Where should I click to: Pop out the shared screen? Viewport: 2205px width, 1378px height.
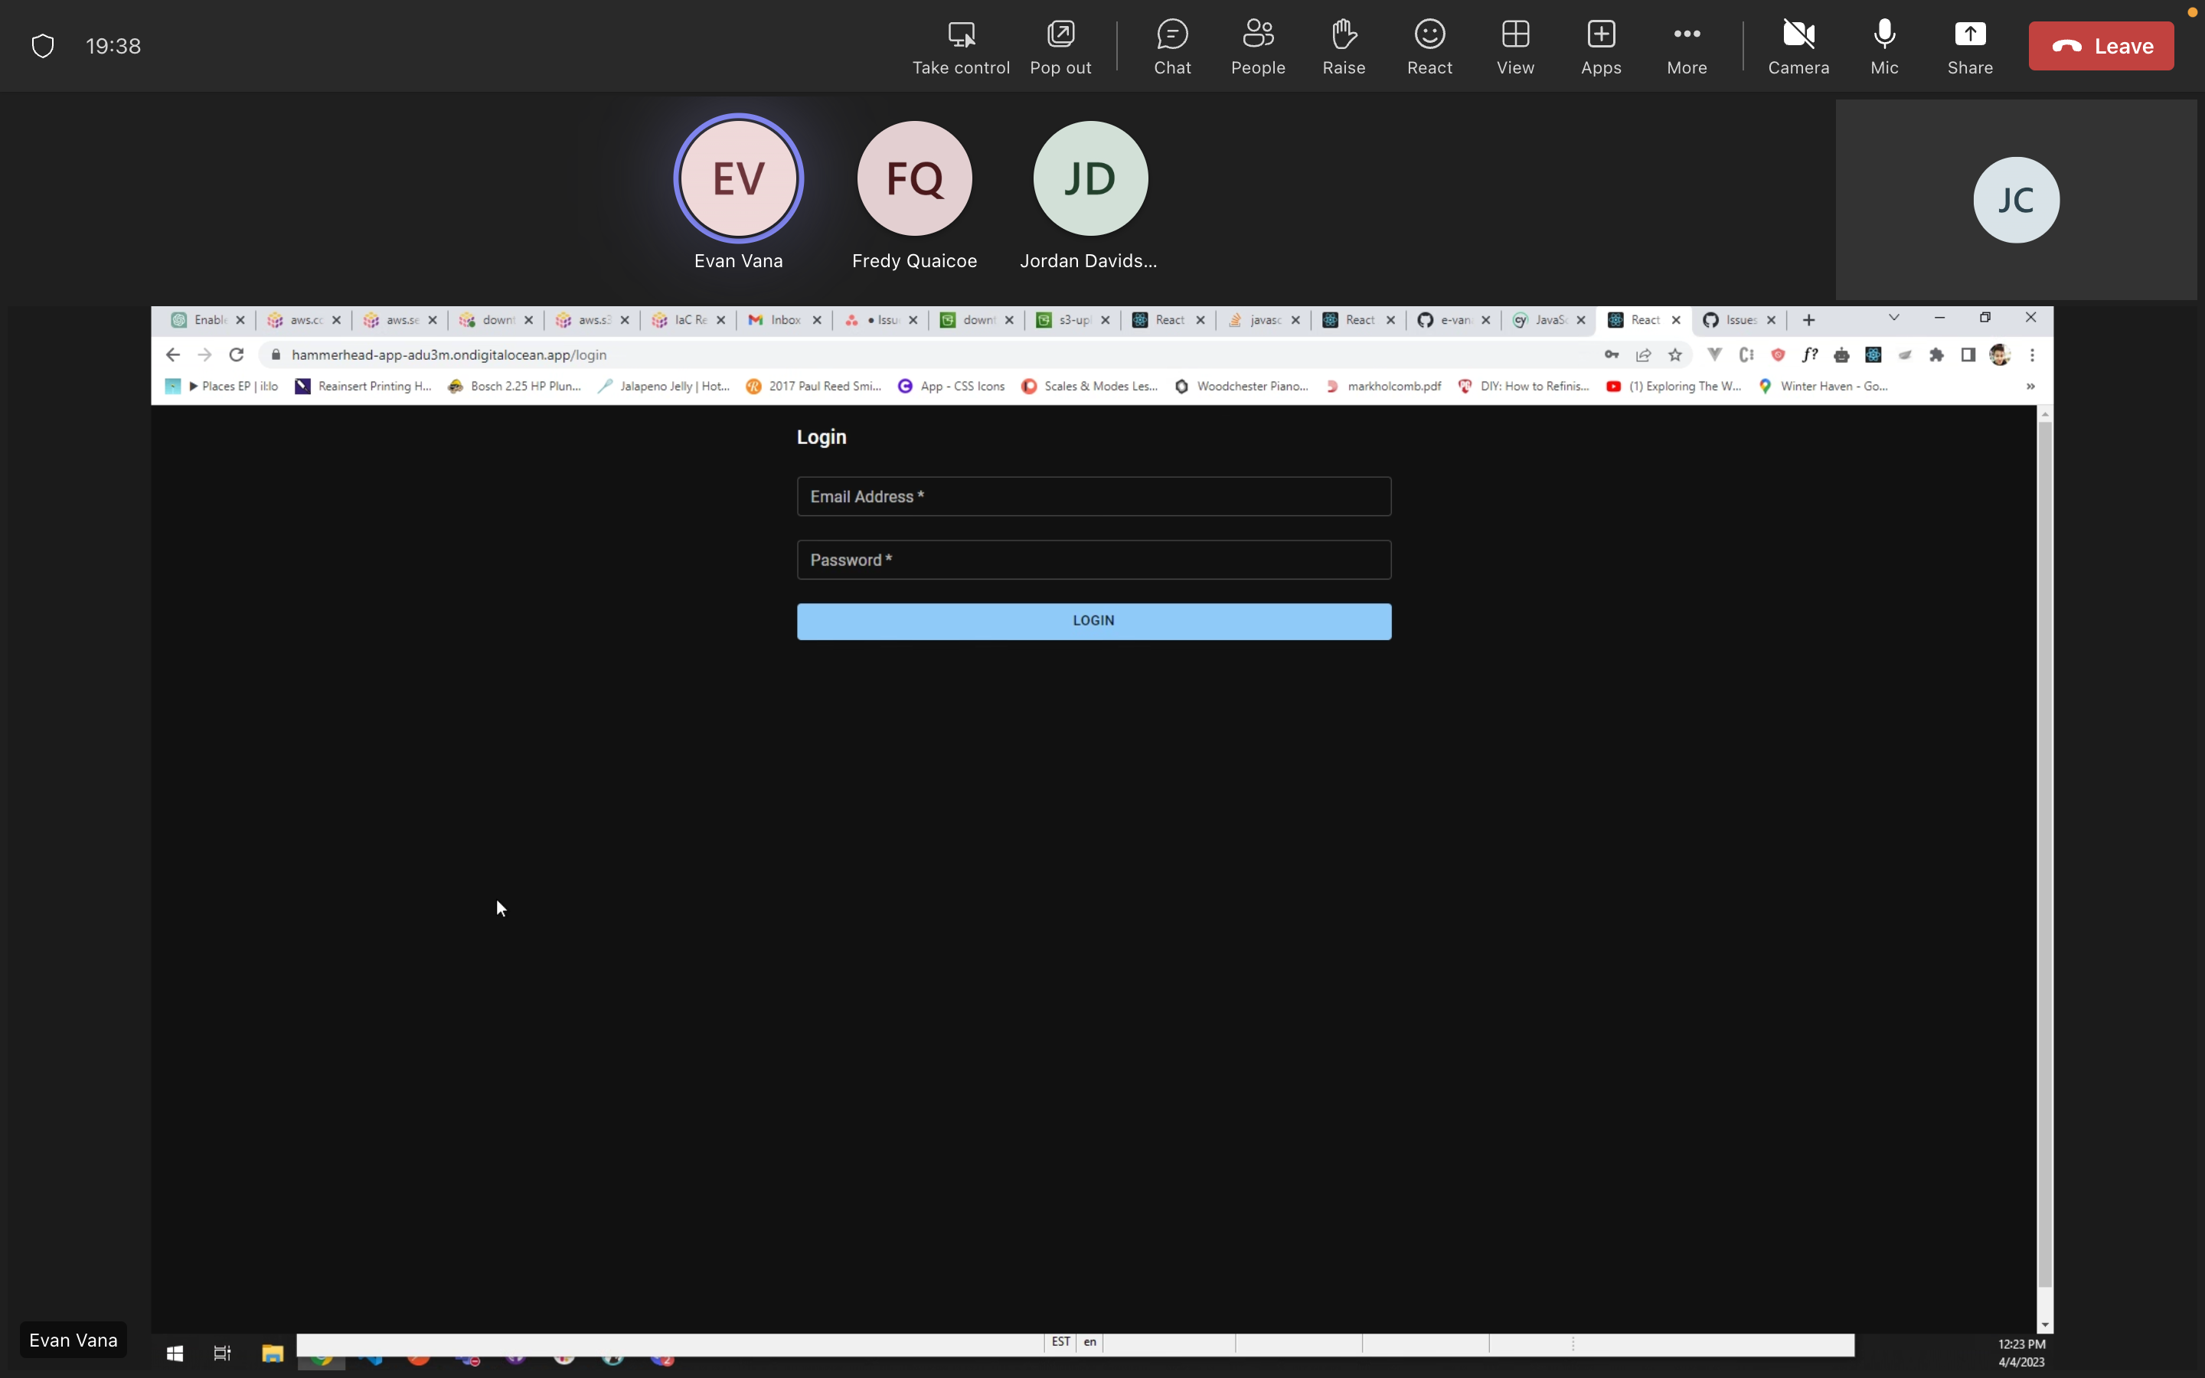pyautogui.click(x=1060, y=46)
